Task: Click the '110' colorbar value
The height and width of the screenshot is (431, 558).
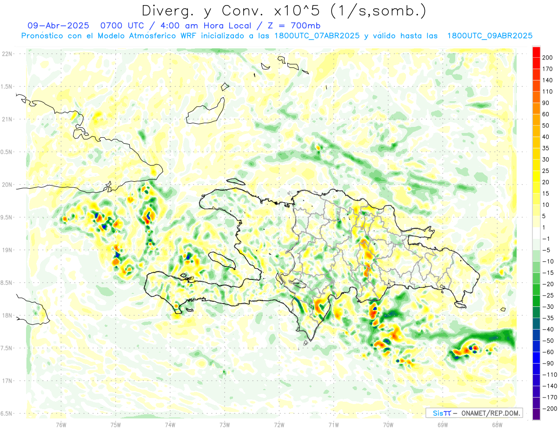Action: [x=548, y=91]
